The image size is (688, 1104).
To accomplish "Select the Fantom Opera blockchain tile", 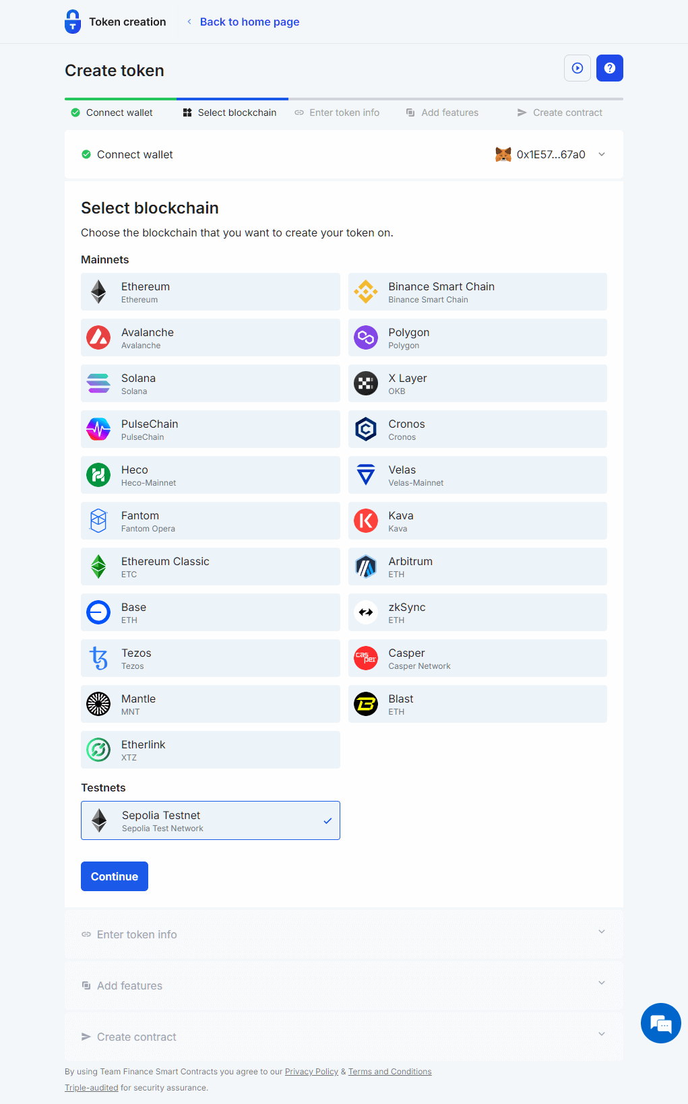I will click(210, 521).
